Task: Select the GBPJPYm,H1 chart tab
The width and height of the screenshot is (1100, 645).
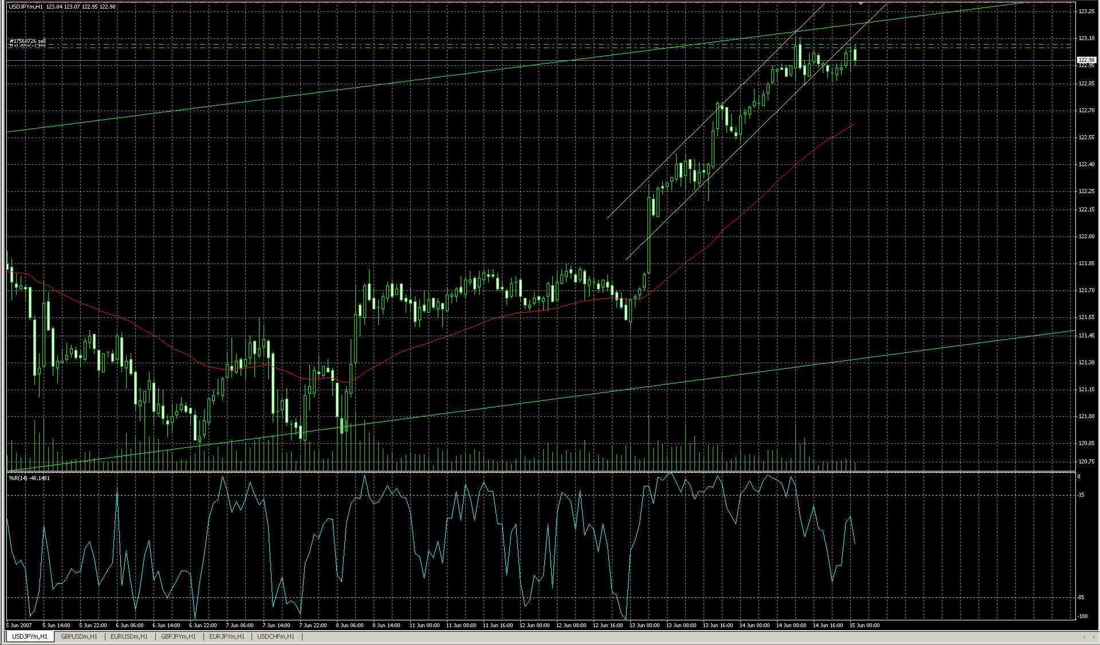Action: [x=178, y=636]
